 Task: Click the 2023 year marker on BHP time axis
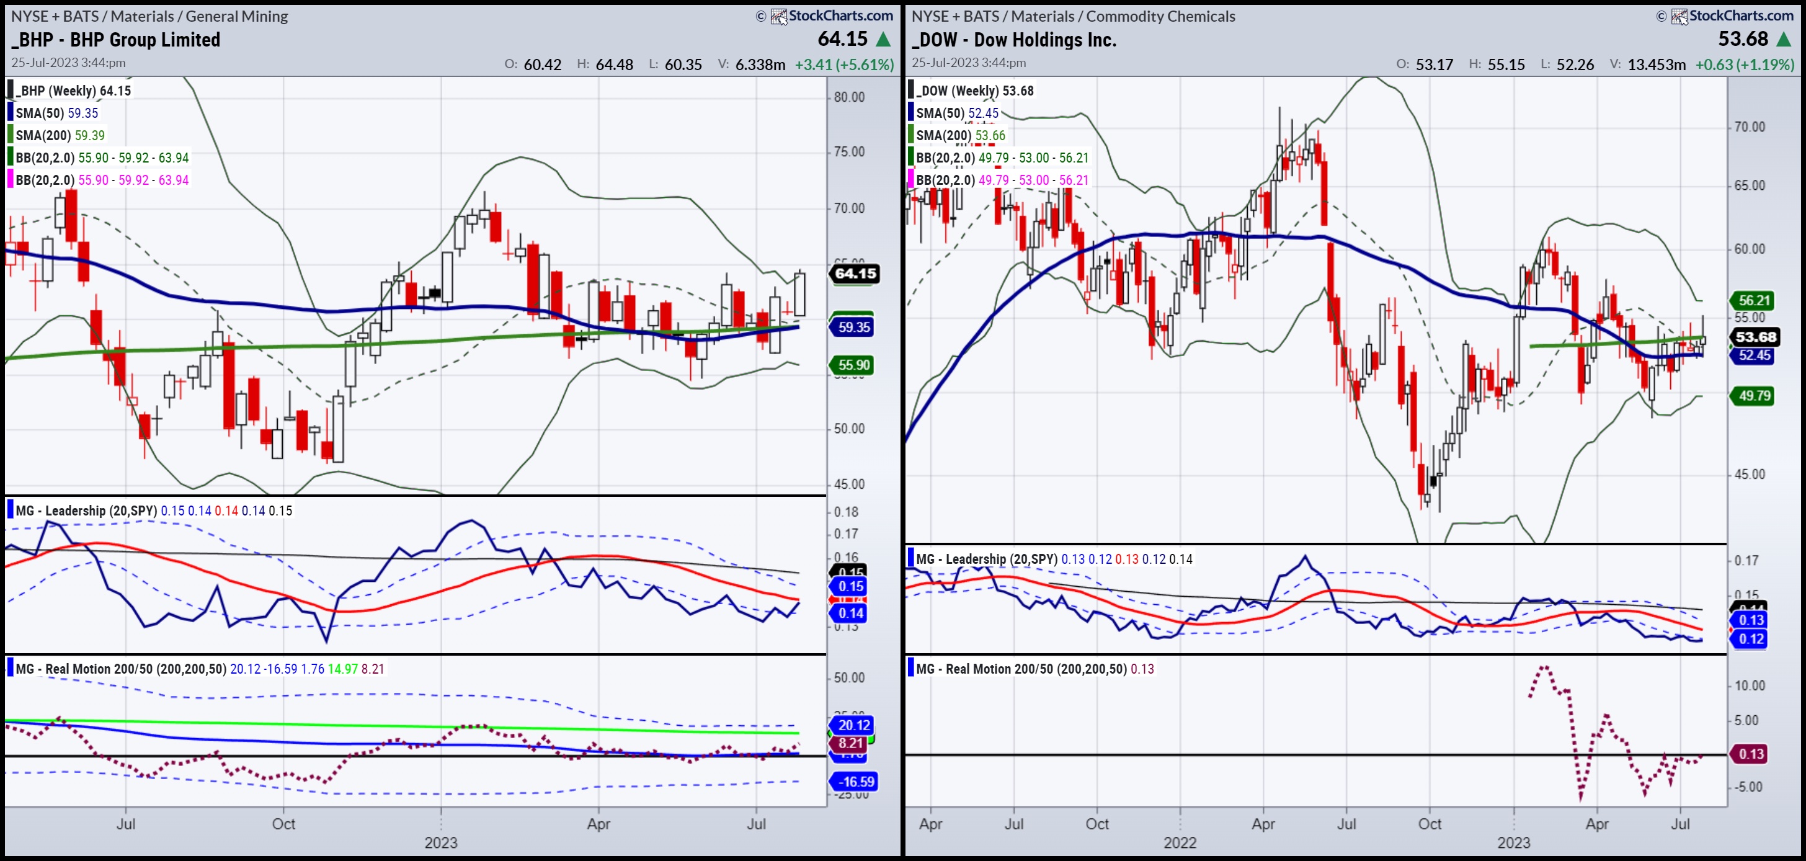(x=440, y=843)
